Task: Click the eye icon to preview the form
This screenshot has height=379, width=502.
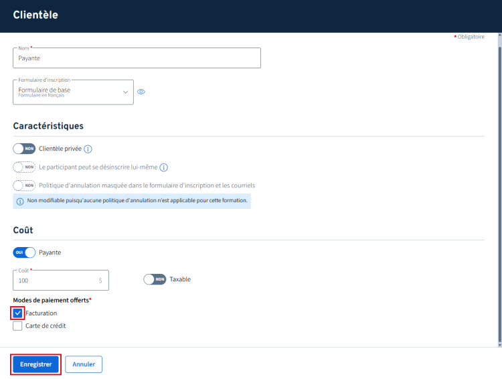Action: pyautogui.click(x=141, y=92)
